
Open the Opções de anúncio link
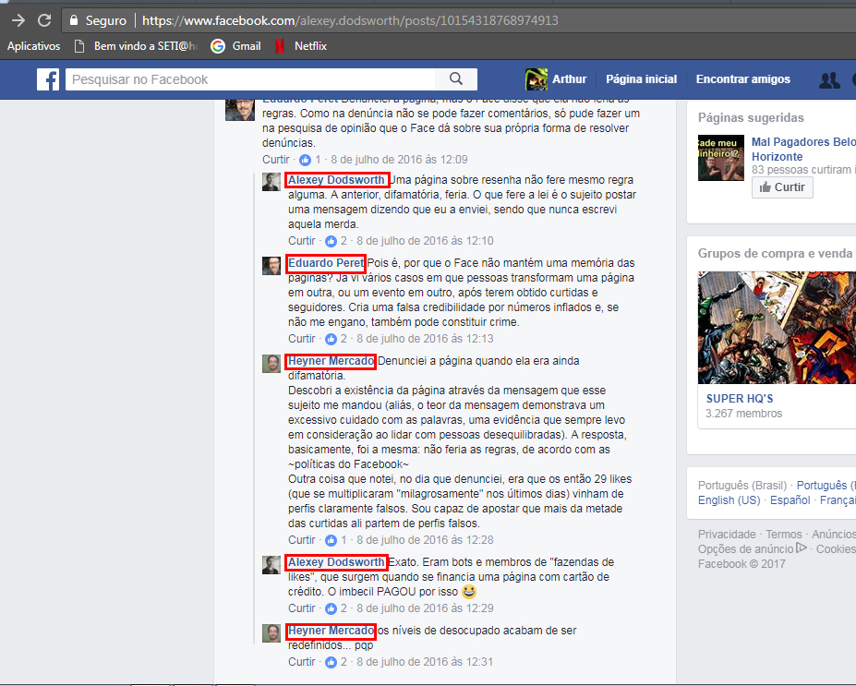click(x=745, y=549)
